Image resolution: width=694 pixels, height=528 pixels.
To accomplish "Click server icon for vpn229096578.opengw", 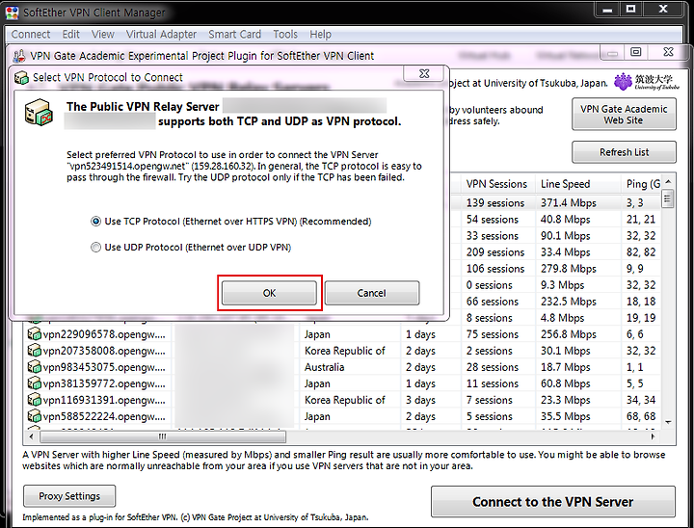I will click(x=34, y=334).
